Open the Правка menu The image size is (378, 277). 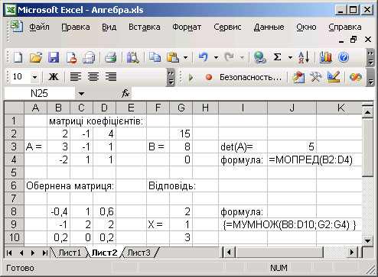coord(76,27)
